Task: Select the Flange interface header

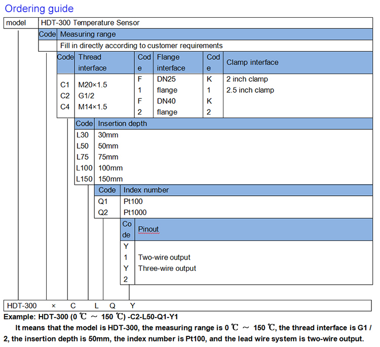Action: (178, 62)
